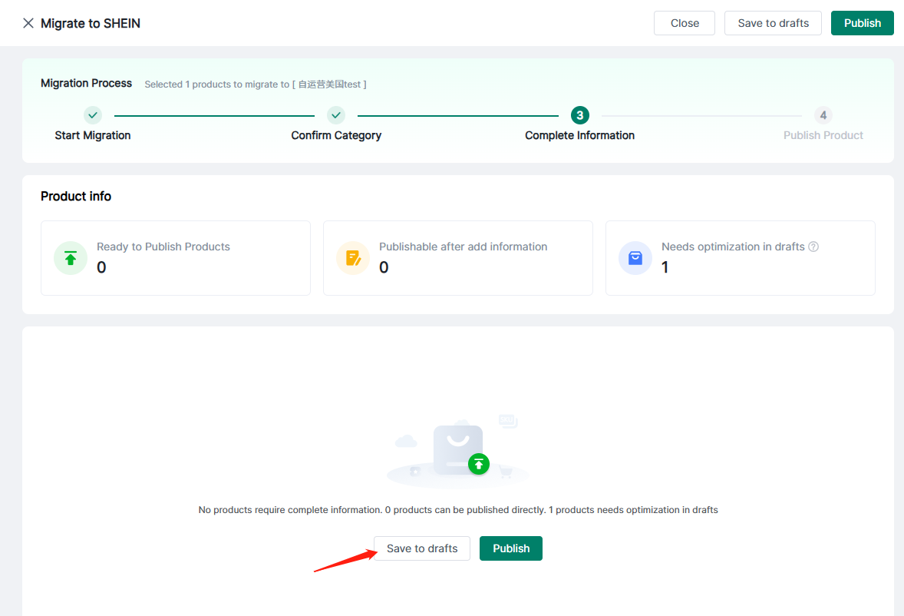904x616 pixels.
Task: Click the yellow edit note icon
Action: pos(353,258)
